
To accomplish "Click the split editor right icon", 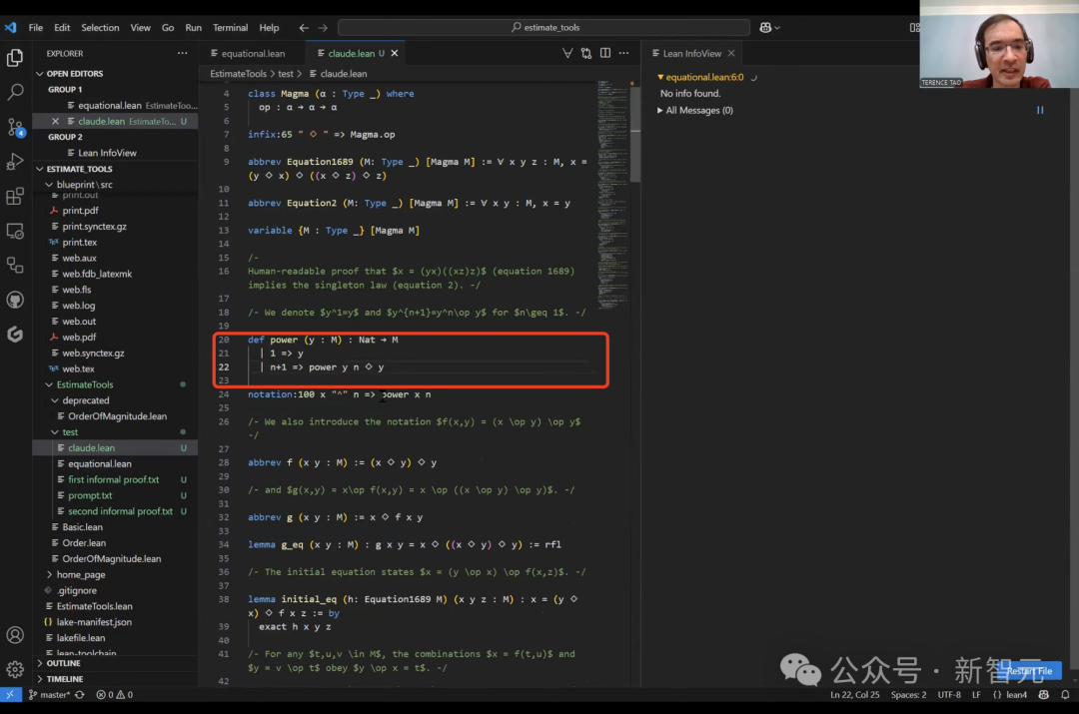I will [604, 53].
